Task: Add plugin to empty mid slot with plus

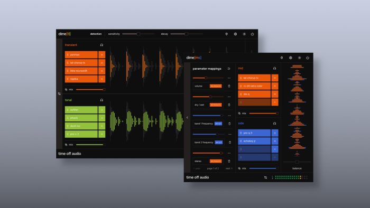Action: [275, 102]
